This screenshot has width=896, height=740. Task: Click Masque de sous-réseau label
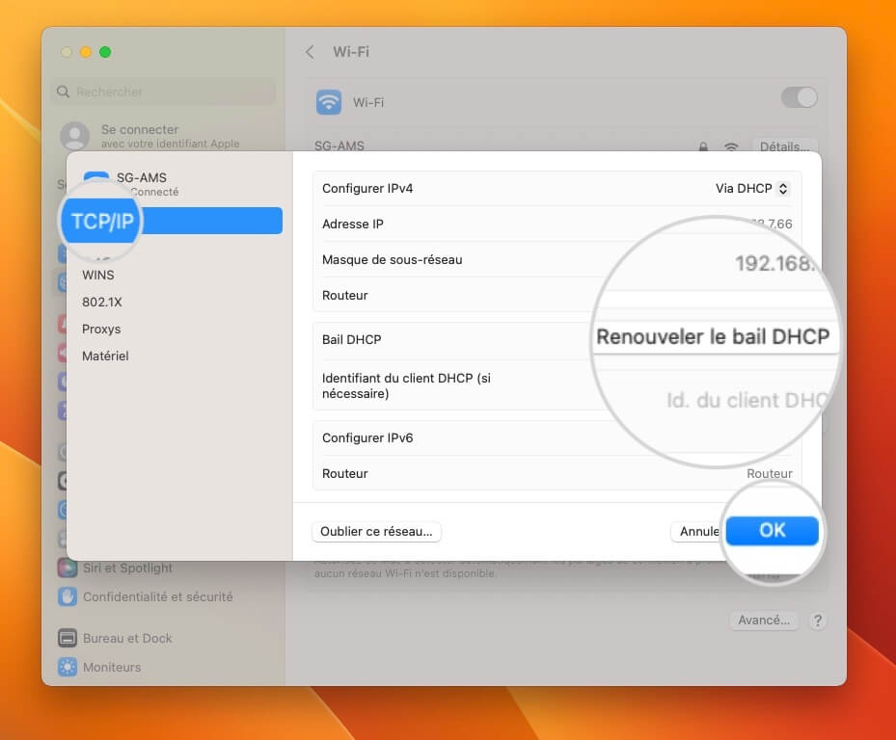[392, 260]
